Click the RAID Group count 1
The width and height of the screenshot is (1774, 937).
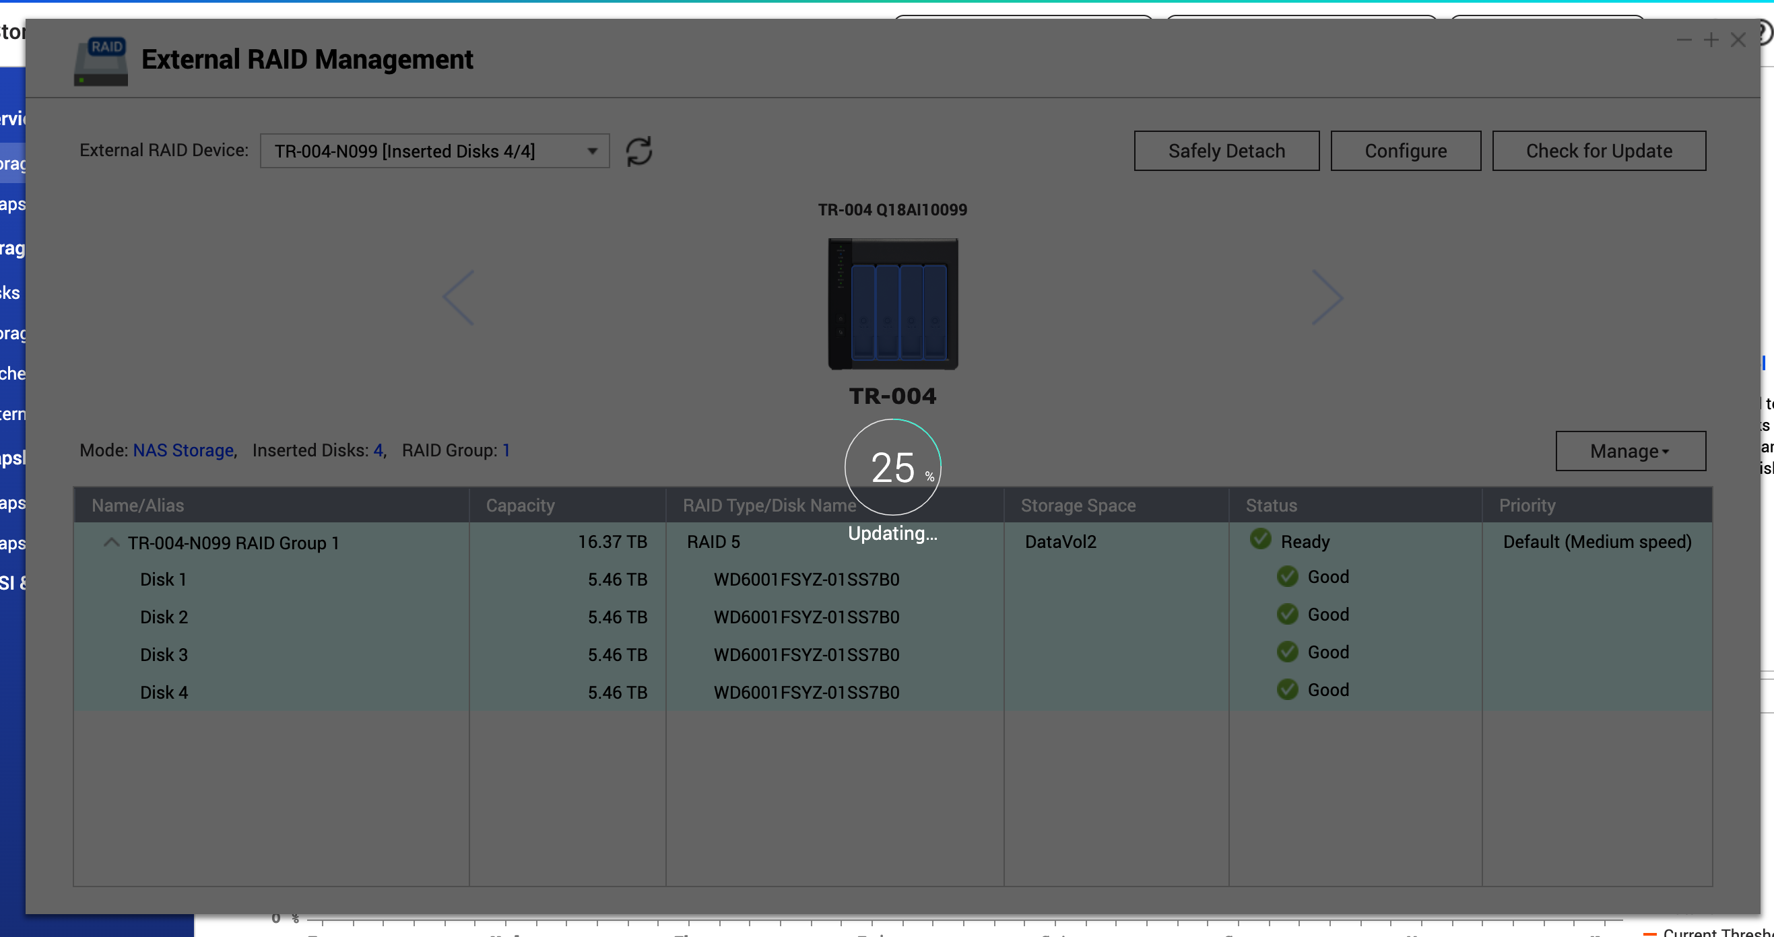pyautogui.click(x=506, y=450)
